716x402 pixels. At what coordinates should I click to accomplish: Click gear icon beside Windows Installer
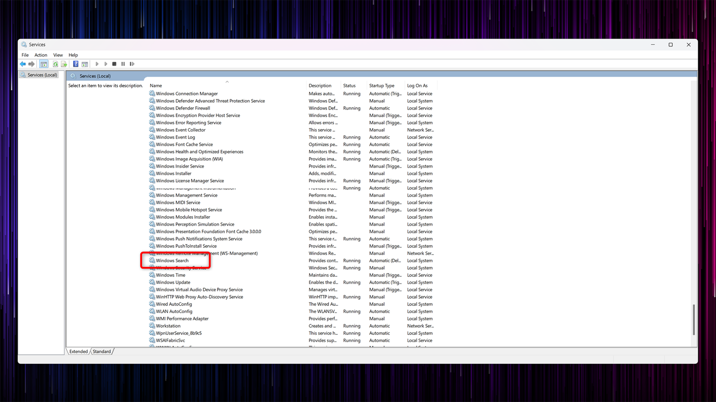(152, 173)
